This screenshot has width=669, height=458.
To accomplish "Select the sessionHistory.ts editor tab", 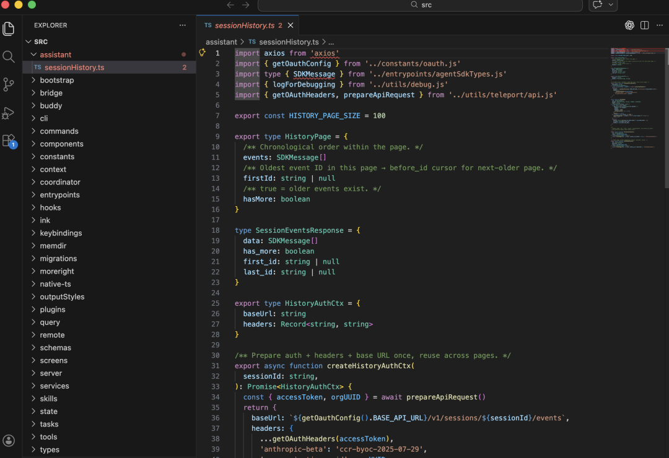I will click(x=247, y=25).
